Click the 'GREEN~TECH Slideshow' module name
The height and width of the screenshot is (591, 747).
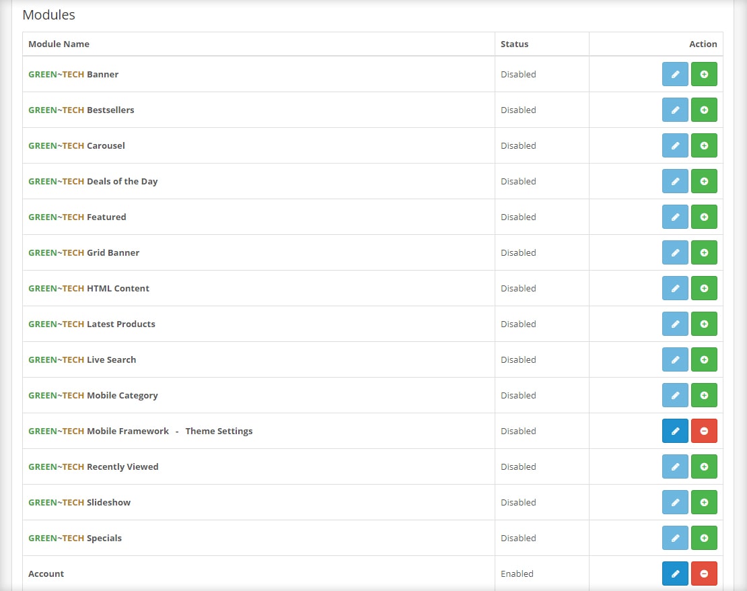[79, 502]
